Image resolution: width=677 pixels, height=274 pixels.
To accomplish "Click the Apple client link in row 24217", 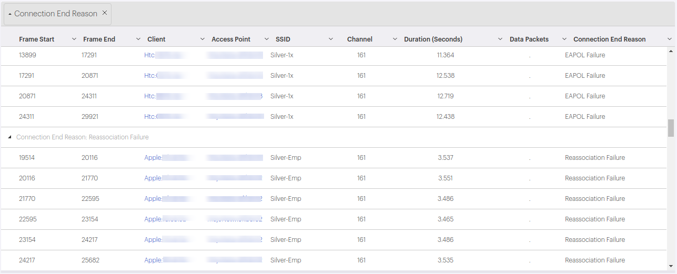I will (x=153, y=260).
